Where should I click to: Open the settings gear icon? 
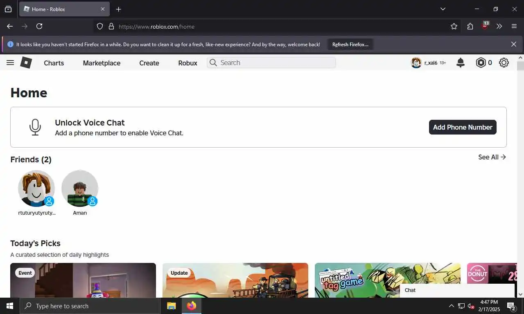point(504,63)
